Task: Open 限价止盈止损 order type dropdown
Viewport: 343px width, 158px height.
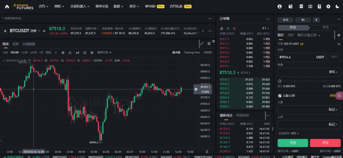Action: [308, 35]
